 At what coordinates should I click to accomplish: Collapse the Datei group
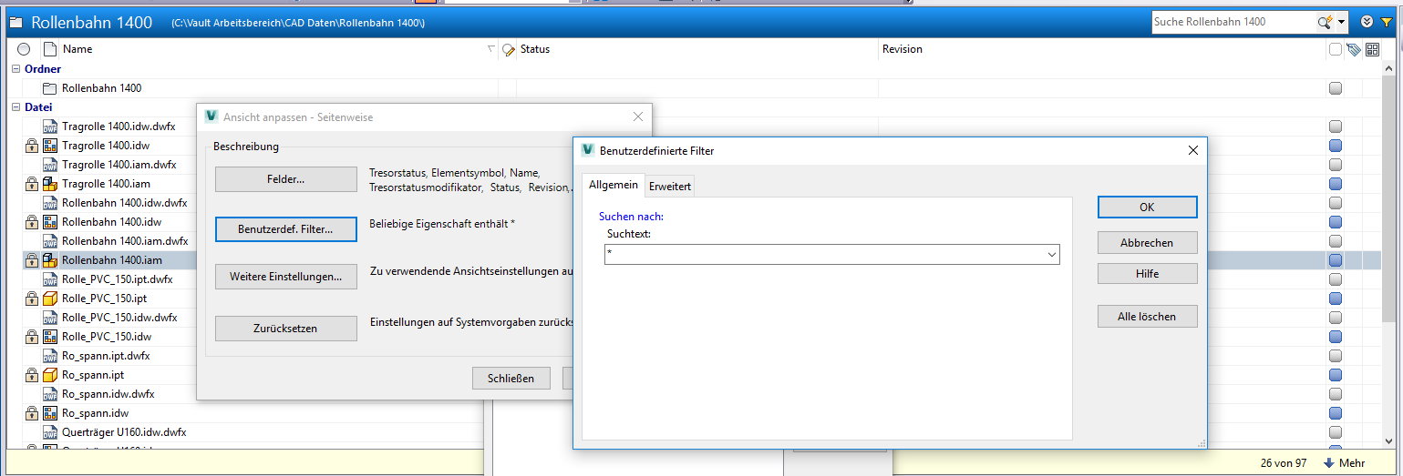click(15, 107)
